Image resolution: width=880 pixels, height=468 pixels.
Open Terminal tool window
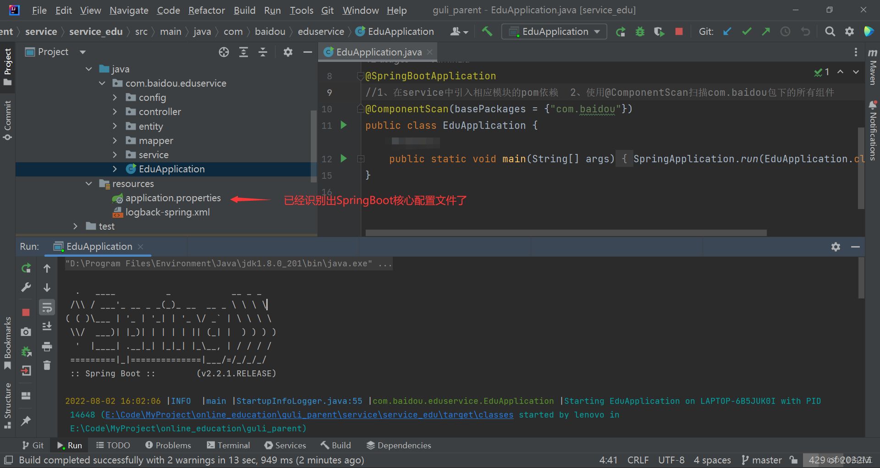228,446
